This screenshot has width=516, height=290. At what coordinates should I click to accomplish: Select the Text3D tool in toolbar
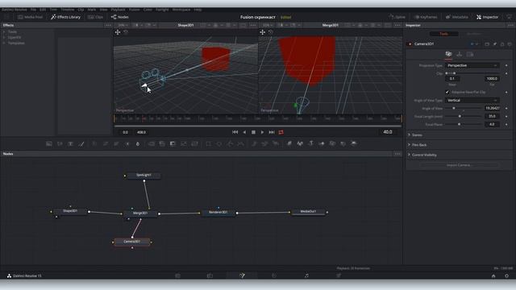pos(310,143)
